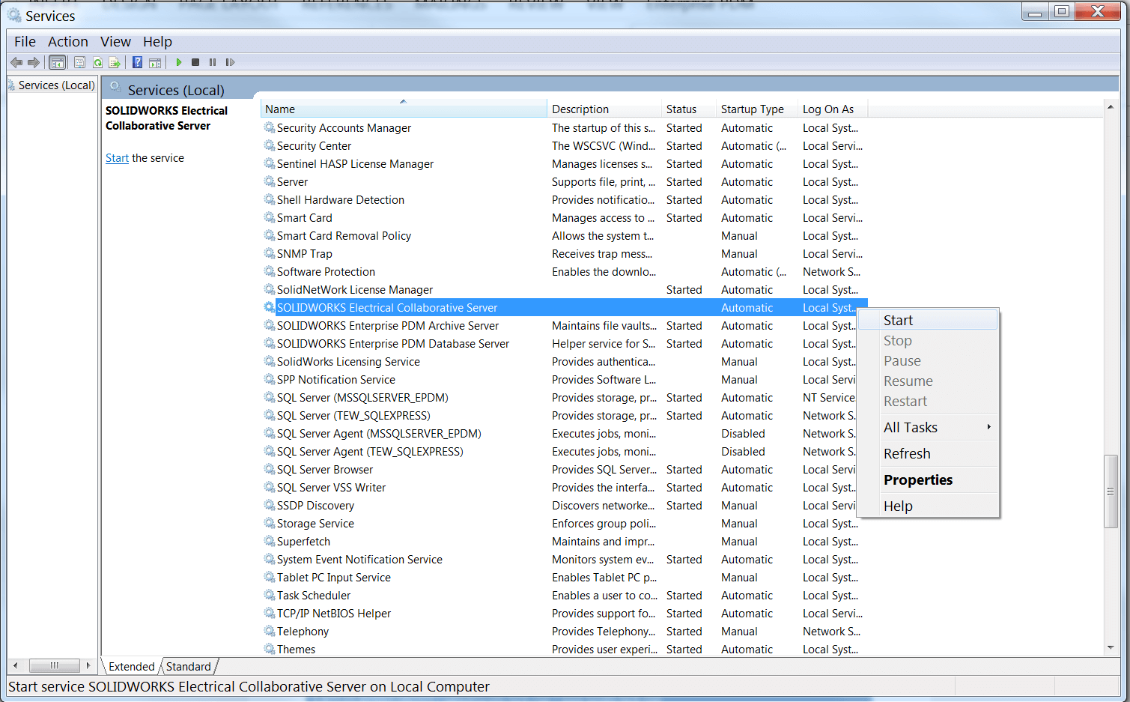Sort by the Status column header
Screen dimensions: 1130x702
689,109
